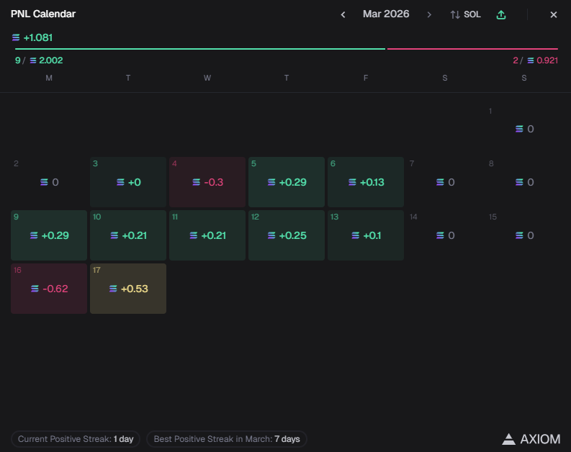The width and height of the screenshot is (571, 452).
Task: Select day 7 with value 0
Action: (445, 182)
